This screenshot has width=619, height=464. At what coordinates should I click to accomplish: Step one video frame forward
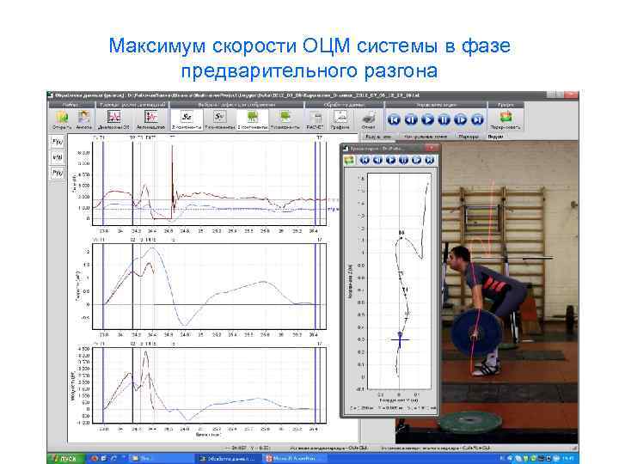[460, 119]
